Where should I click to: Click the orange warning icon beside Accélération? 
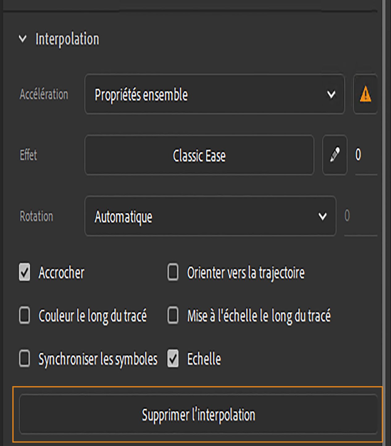[x=365, y=95]
